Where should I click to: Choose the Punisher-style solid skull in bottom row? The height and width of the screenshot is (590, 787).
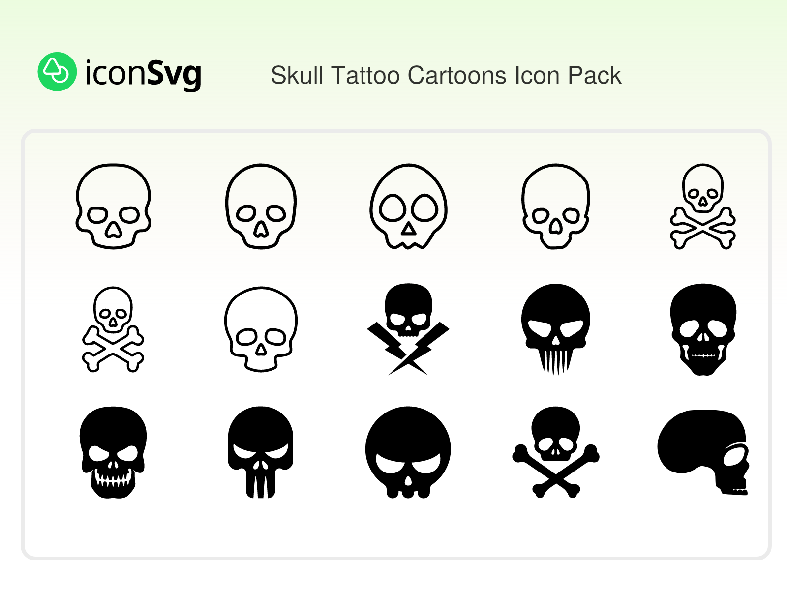point(261,452)
